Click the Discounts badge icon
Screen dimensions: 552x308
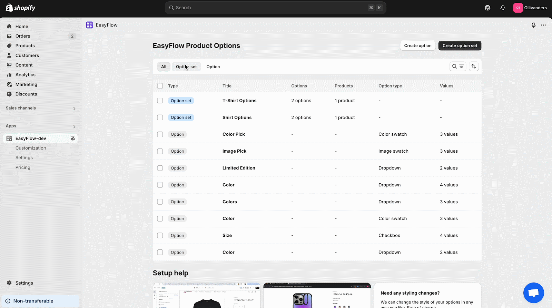(9, 94)
